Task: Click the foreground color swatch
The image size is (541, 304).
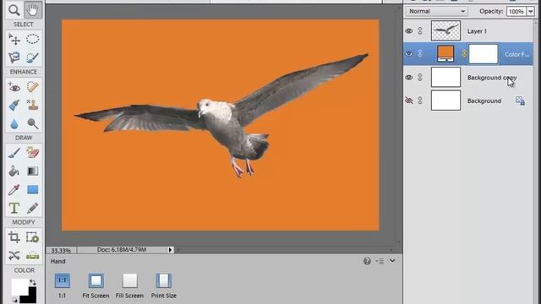Action: coord(19,286)
